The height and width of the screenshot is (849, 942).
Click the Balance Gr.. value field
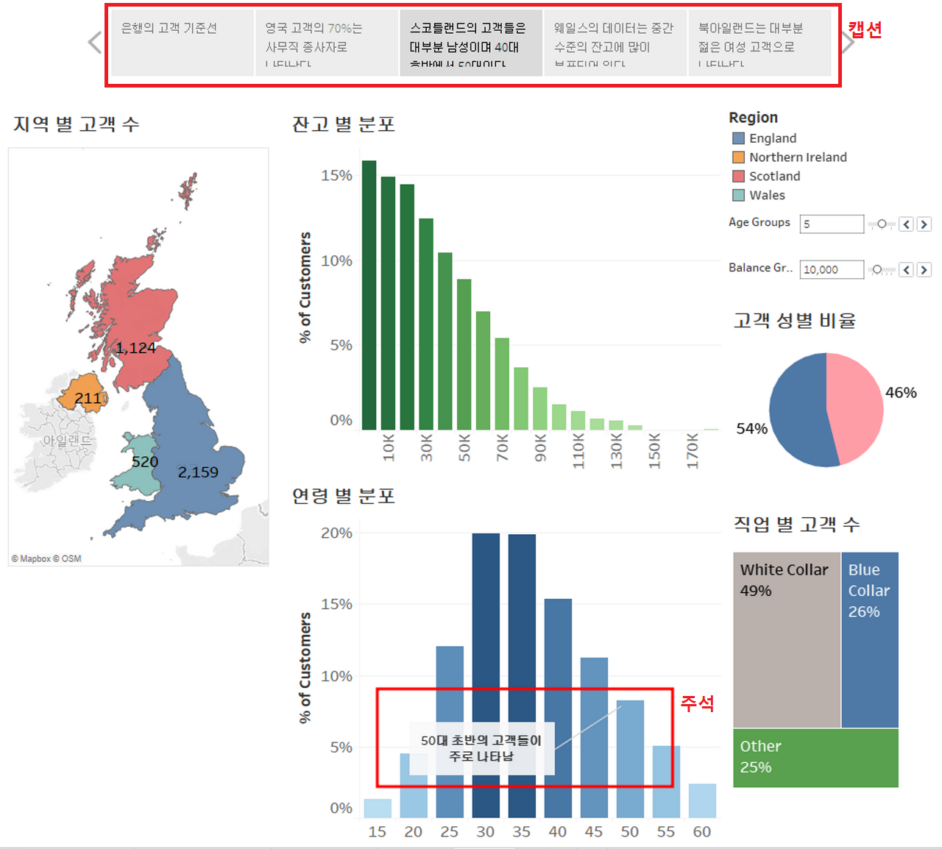coord(832,270)
